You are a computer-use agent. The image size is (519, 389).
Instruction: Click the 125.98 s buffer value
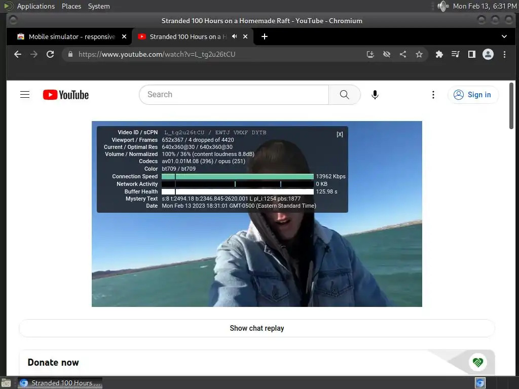327,191
